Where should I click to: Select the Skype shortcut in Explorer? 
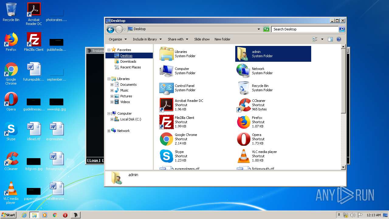point(166,156)
